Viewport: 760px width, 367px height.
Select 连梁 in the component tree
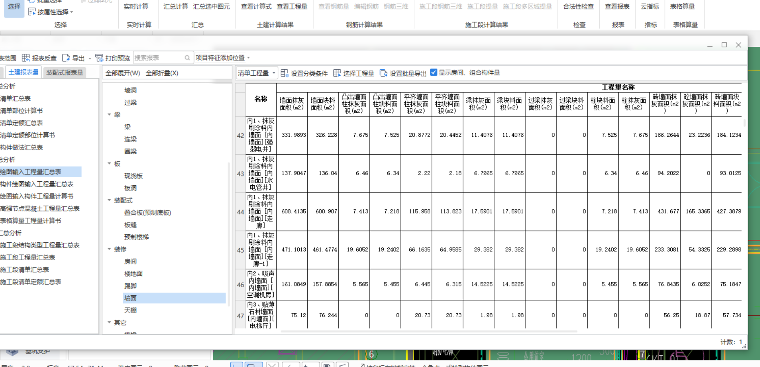point(130,139)
